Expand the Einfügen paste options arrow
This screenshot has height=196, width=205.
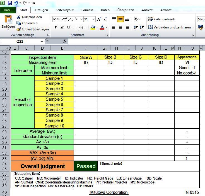pos(8,30)
